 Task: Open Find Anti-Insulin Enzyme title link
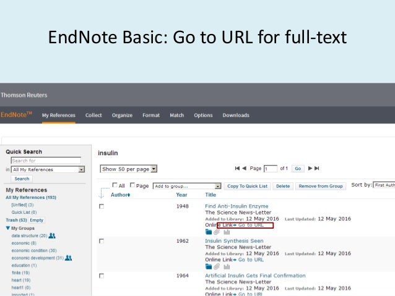click(237, 206)
